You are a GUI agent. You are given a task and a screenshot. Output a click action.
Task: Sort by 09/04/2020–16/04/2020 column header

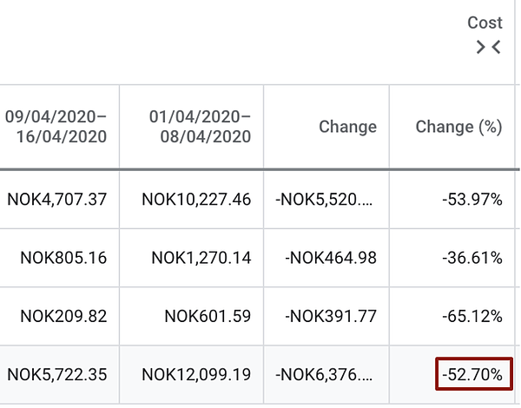(x=56, y=127)
